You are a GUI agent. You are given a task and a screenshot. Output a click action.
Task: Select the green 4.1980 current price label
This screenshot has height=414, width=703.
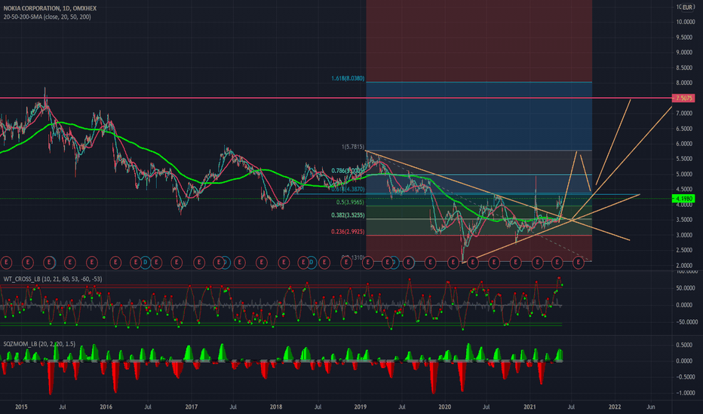(x=683, y=198)
